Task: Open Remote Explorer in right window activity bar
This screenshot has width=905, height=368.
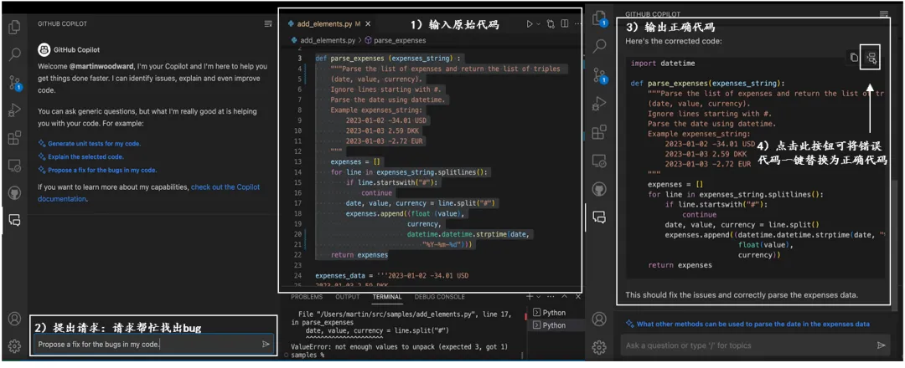Action: [x=600, y=161]
